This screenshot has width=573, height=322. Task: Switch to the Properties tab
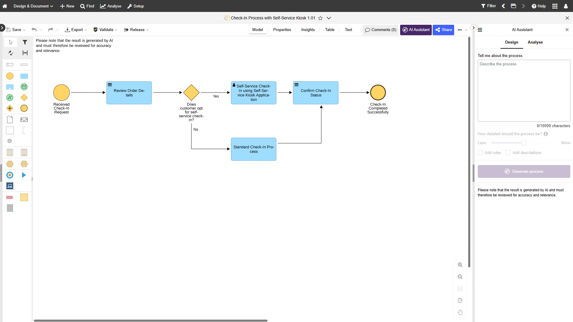tap(282, 30)
